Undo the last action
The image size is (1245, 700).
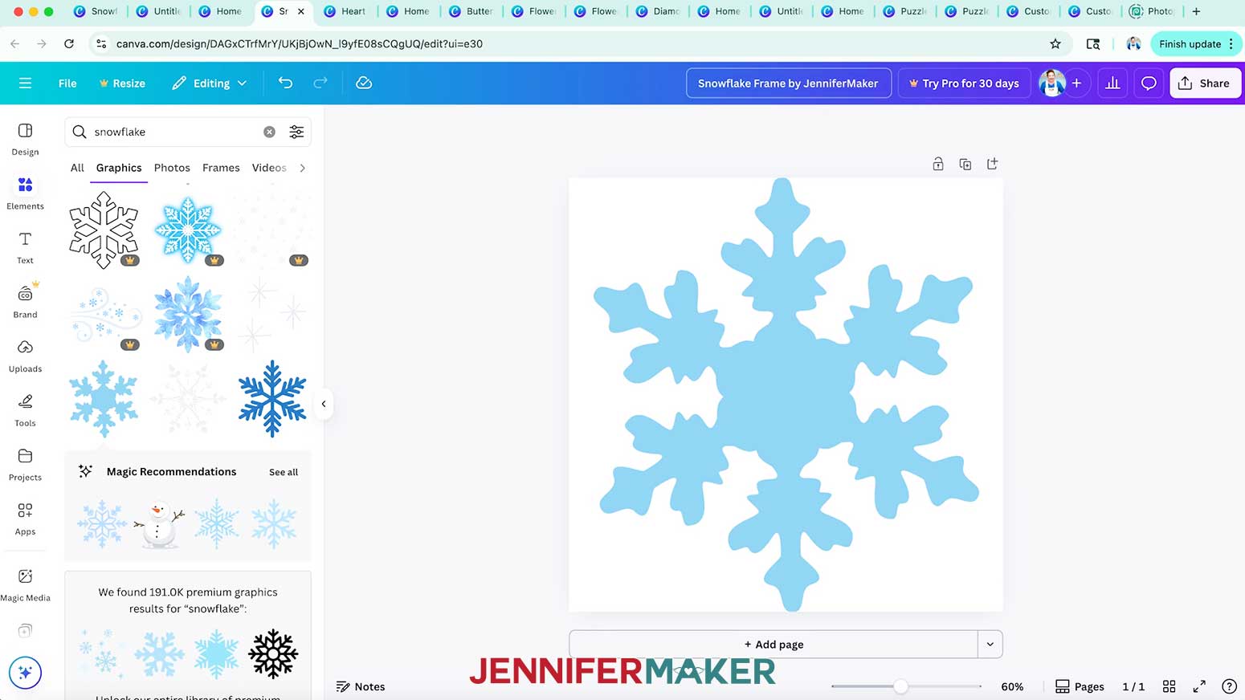(285, 83)
